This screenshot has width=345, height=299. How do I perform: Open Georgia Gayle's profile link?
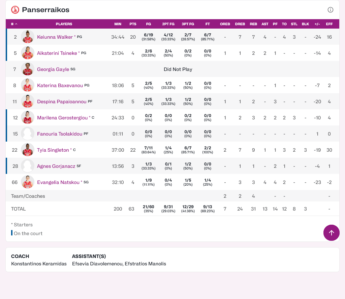[53, 69]
